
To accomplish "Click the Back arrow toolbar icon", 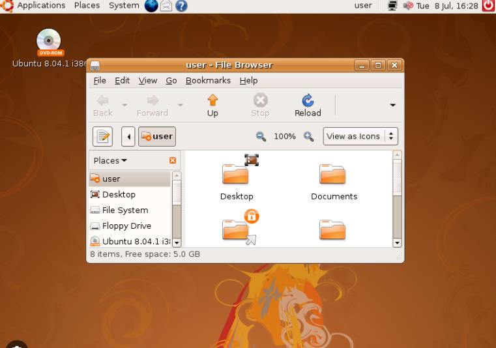I will click(103, 100).
